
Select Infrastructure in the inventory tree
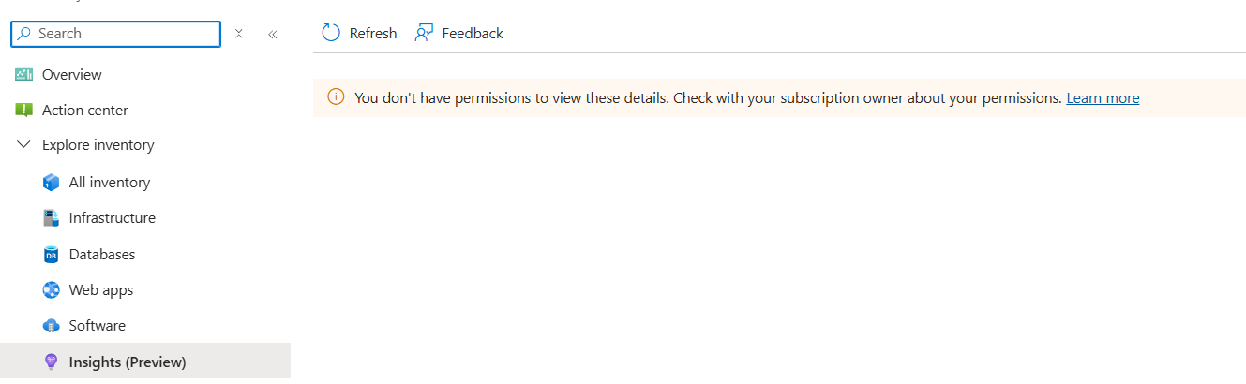pyautogui.click(x=113, y=218)
